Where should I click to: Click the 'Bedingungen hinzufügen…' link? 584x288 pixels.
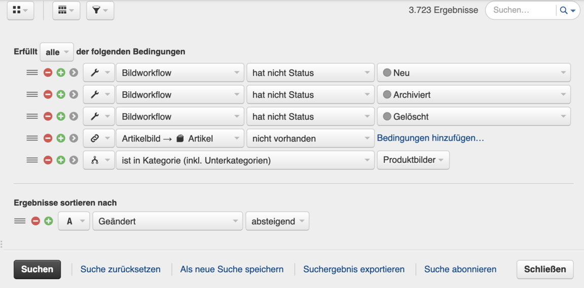click(x=430, y=138)
